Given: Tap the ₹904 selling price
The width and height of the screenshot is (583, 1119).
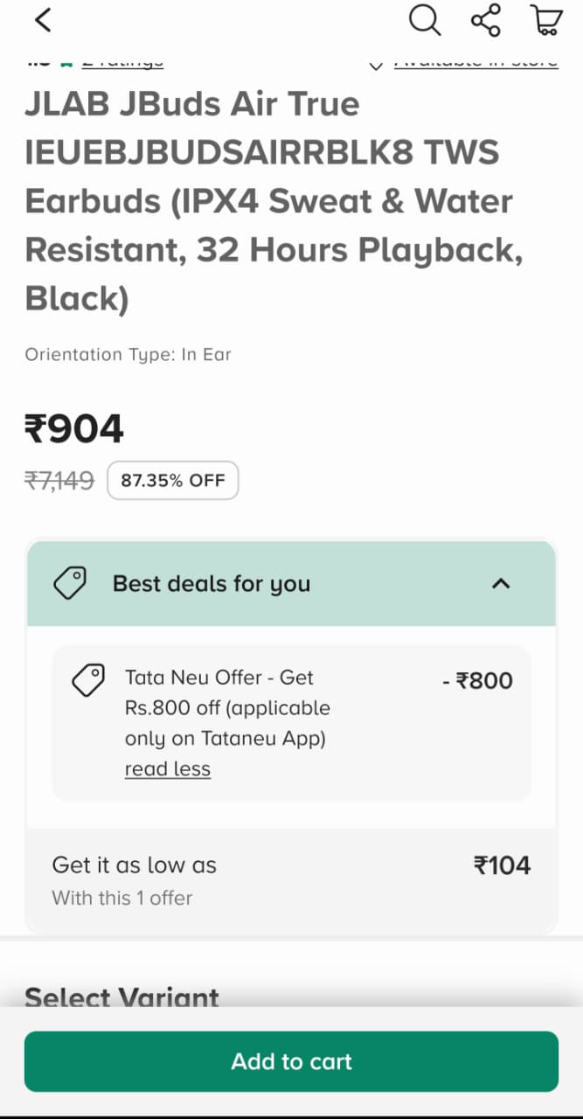Looking at the screenshot, I should (74, 429).
